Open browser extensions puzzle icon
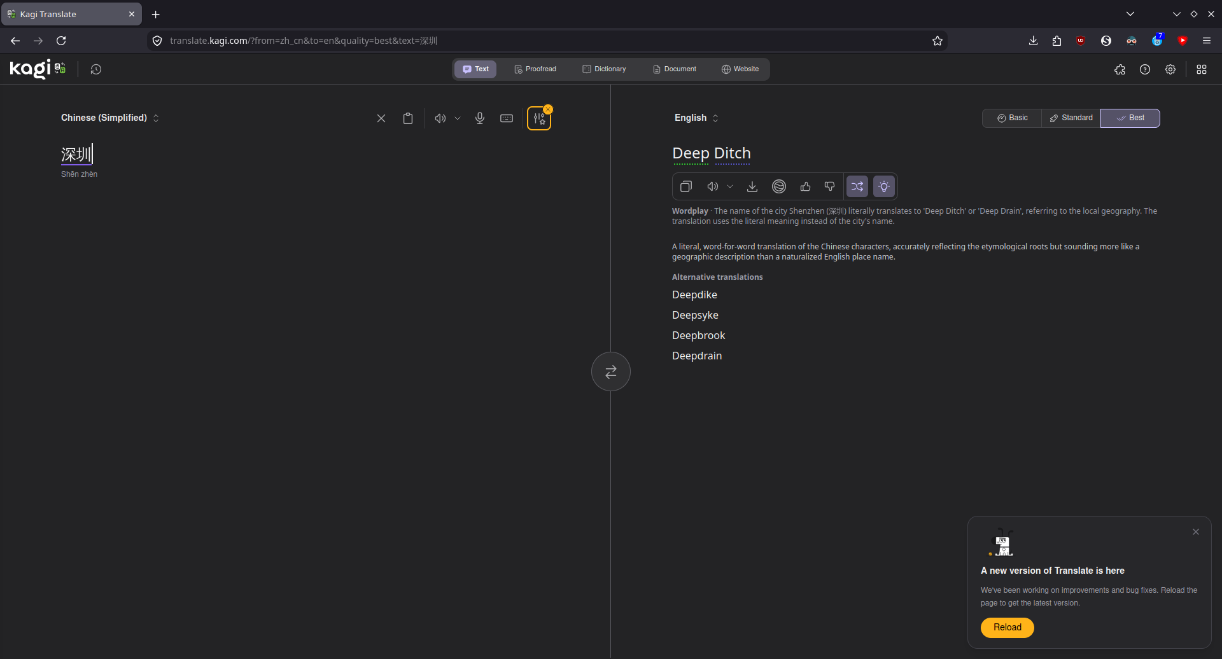 click(1057, 41)
